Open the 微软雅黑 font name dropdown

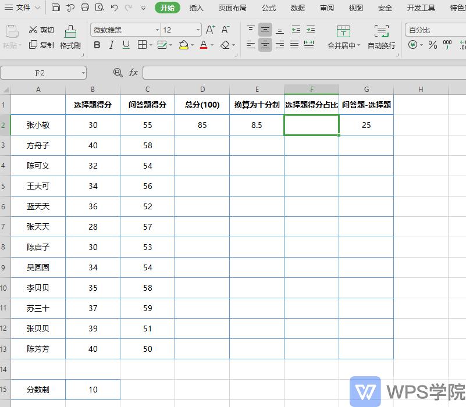[157, 29]
